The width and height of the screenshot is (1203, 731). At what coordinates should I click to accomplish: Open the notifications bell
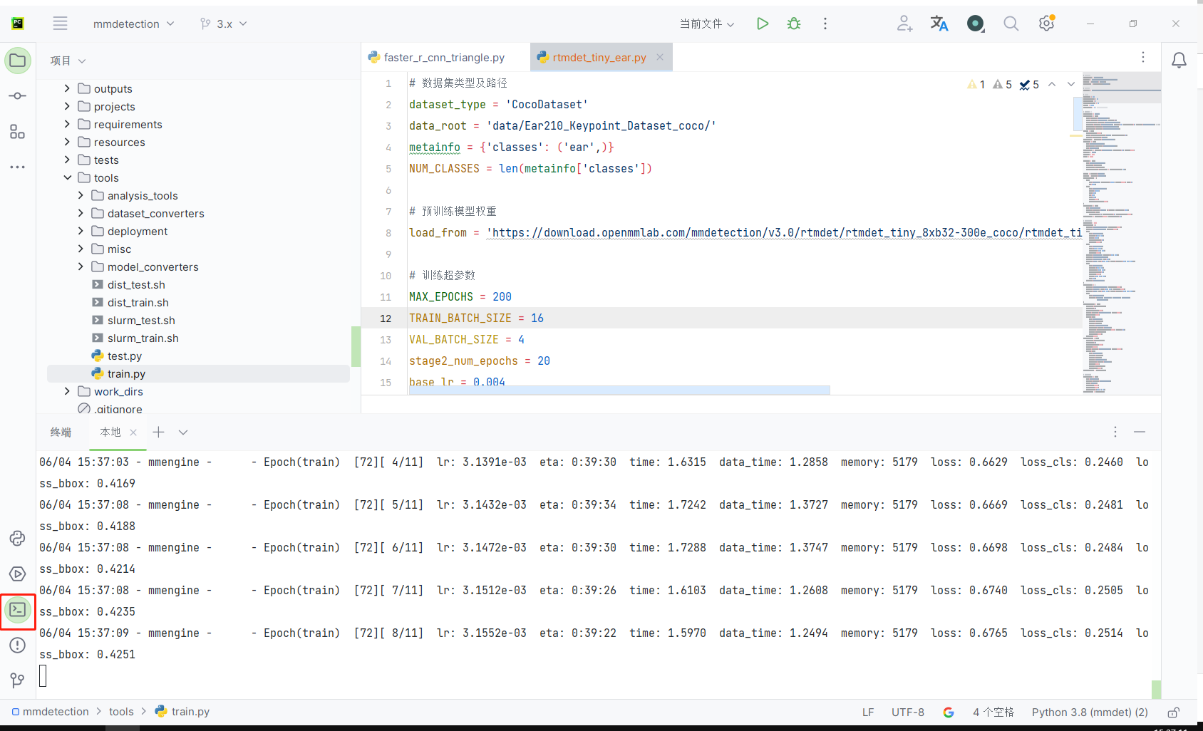point(1179,61)
